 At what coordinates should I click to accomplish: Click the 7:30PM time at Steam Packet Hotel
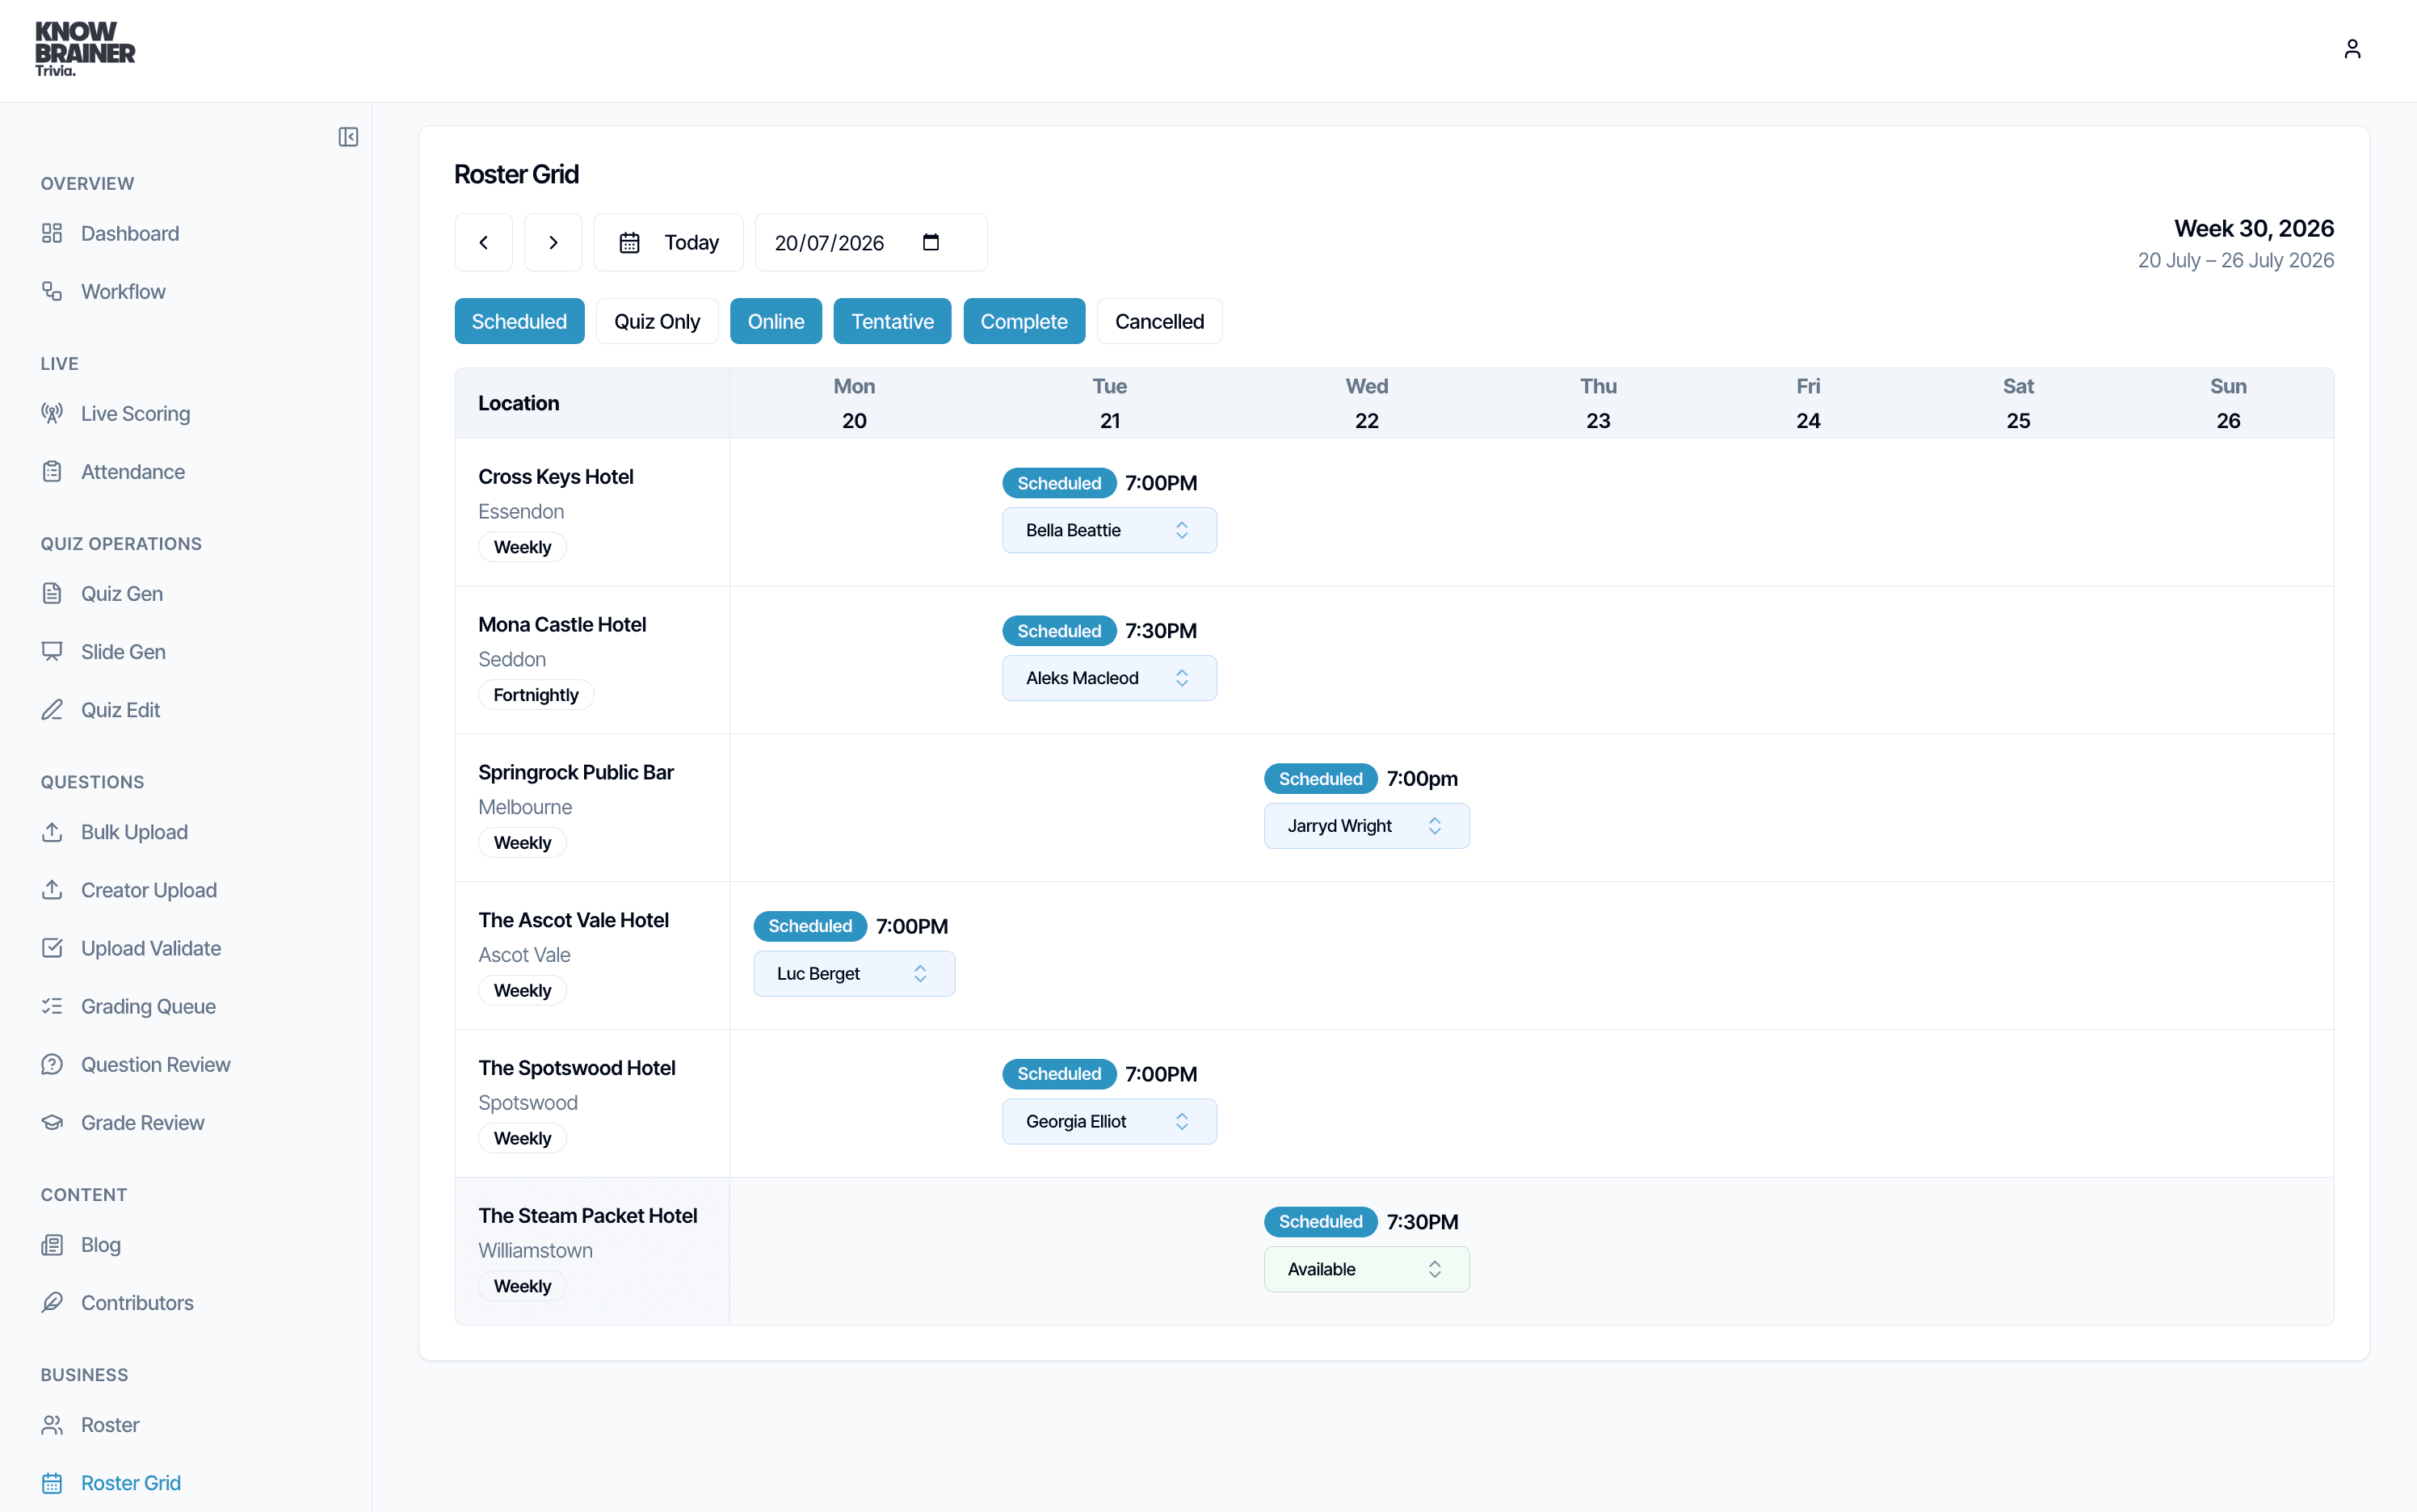click(x=1422, y=1222)
